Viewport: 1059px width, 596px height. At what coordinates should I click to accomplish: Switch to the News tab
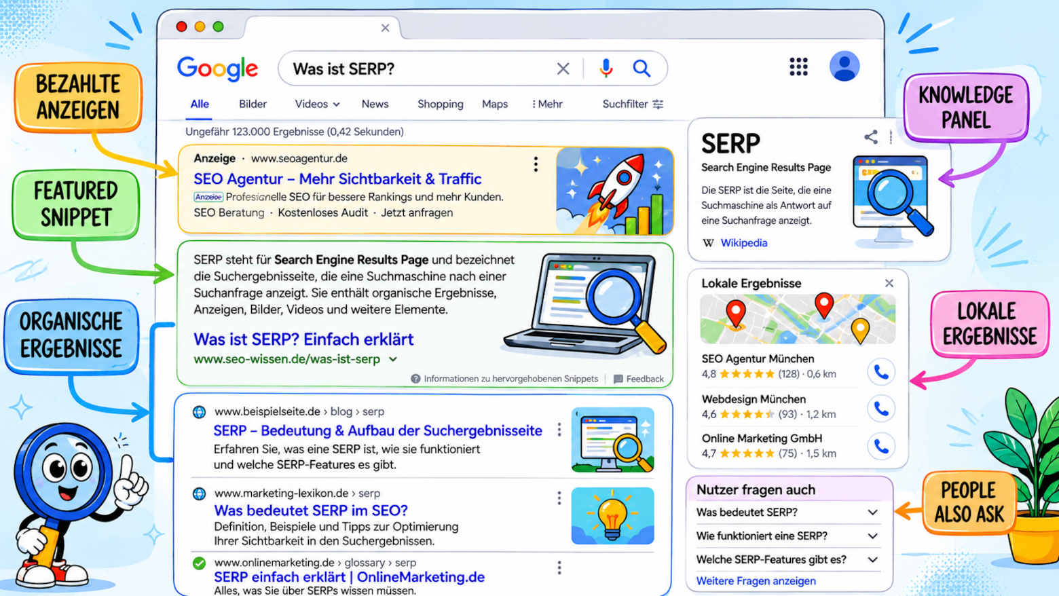pos(375,104)
